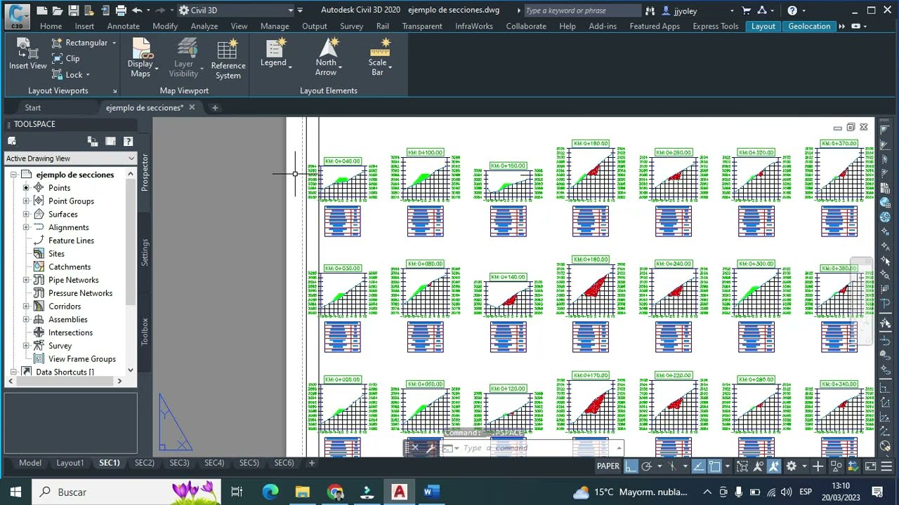Insert a Scale Bar element
Image resolution: width=899 pixels, height=505 pixels.
(x=378, y=57)
